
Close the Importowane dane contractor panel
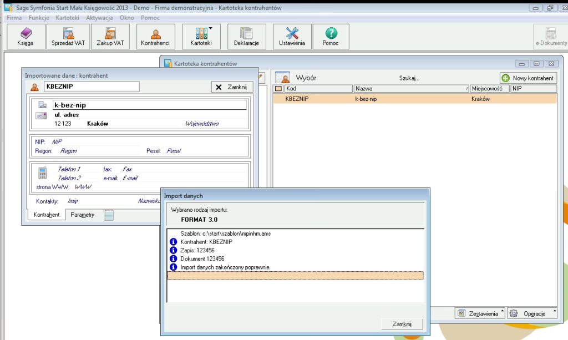coord(232,87)
